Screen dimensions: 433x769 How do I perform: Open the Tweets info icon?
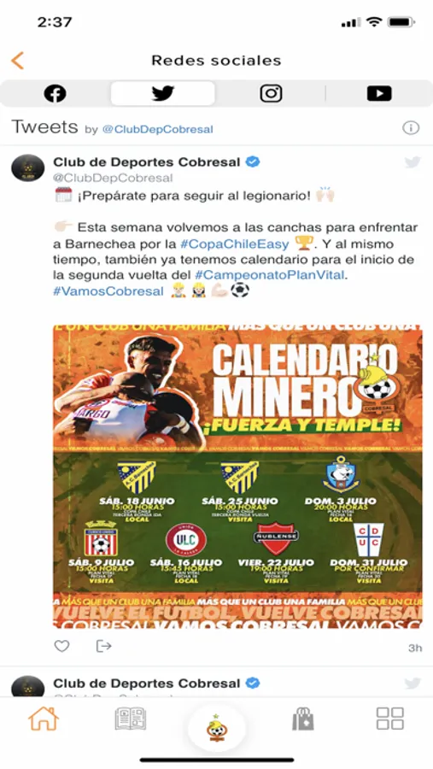[411, 128]
